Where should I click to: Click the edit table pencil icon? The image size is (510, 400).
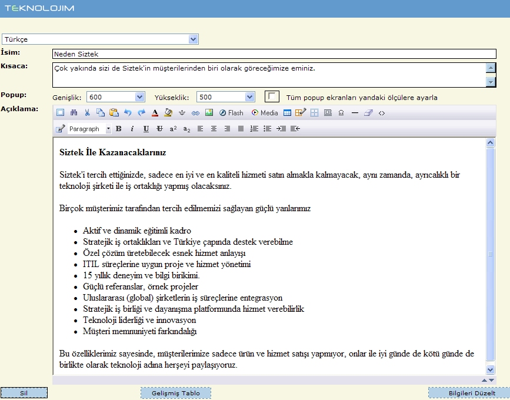[x=301, y=112]
